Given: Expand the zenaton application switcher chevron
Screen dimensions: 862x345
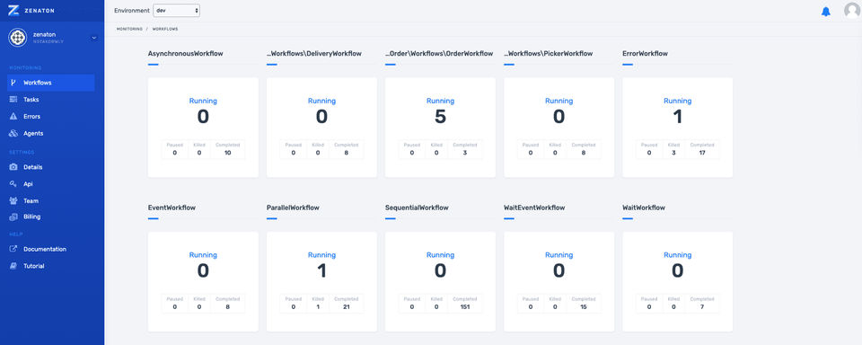Looking at the screenshot, I should 93,38.
